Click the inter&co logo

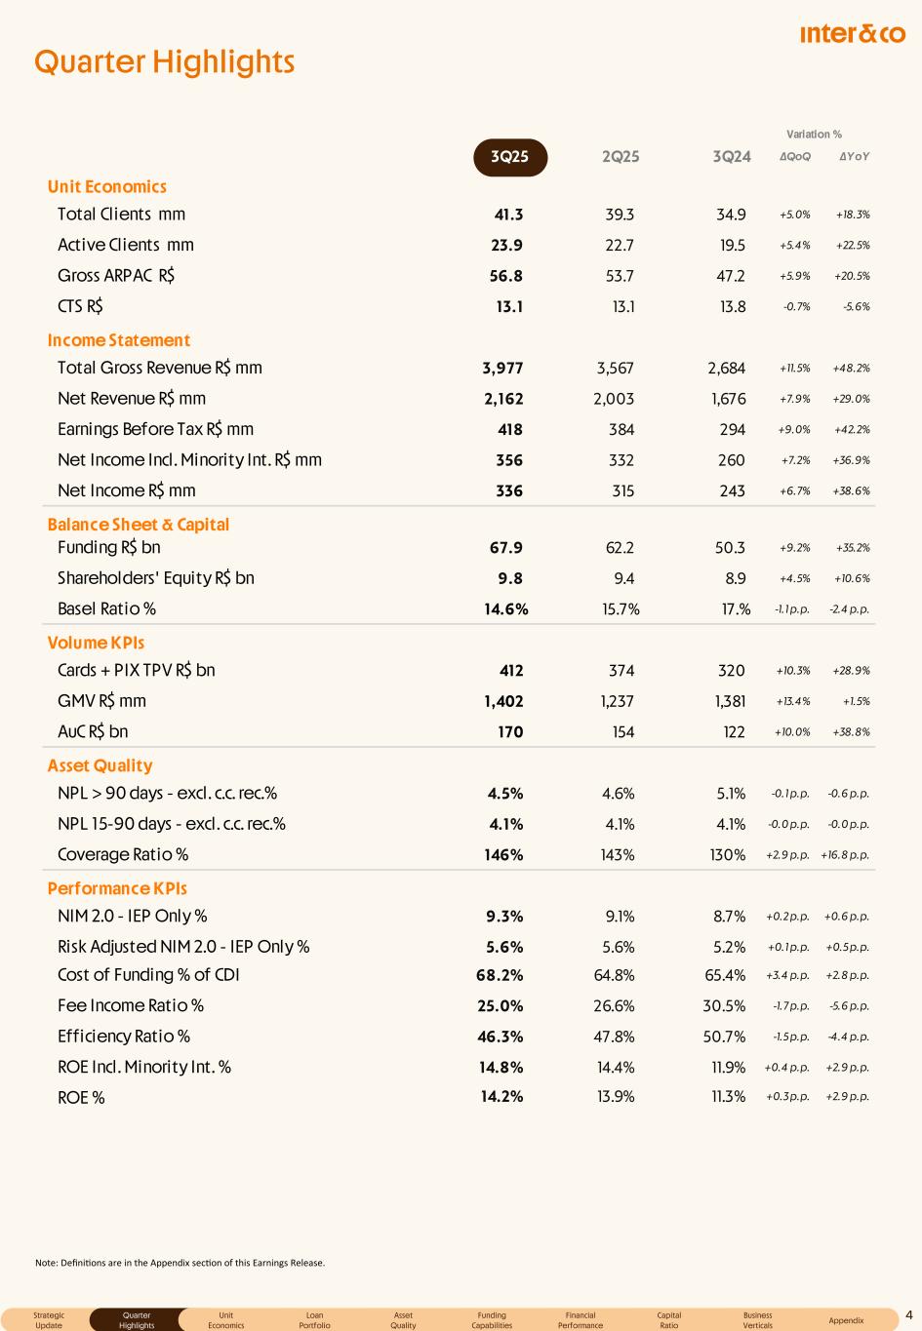pos(852,35)
